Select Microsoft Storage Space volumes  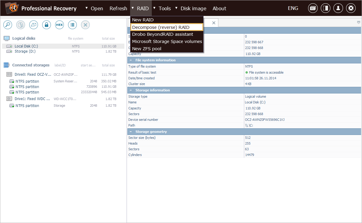(x=167, y=41)
